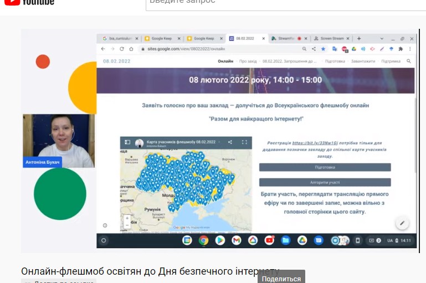The image size is (426, 283).
Task: Open the Підготовка navigation menu item
Action: tap(335, 61)
